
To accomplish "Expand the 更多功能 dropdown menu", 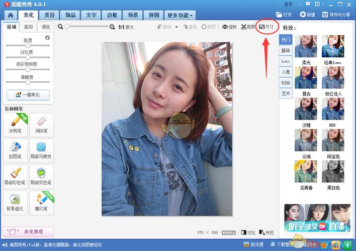I will (180, 15).
